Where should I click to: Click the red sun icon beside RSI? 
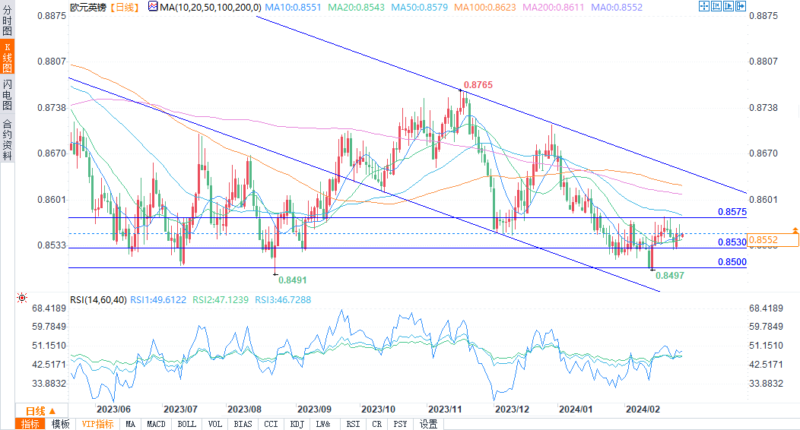pyautogui.click(x=22, y=298)
